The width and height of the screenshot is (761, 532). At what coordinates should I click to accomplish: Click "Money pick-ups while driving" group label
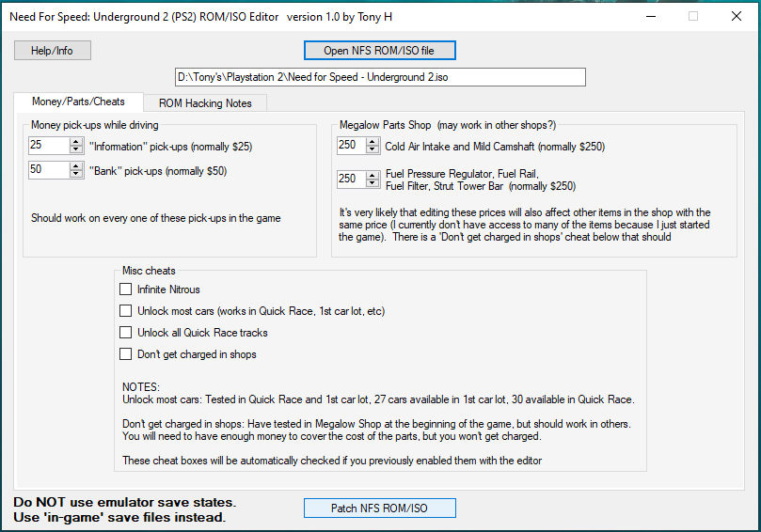point(95,125)
